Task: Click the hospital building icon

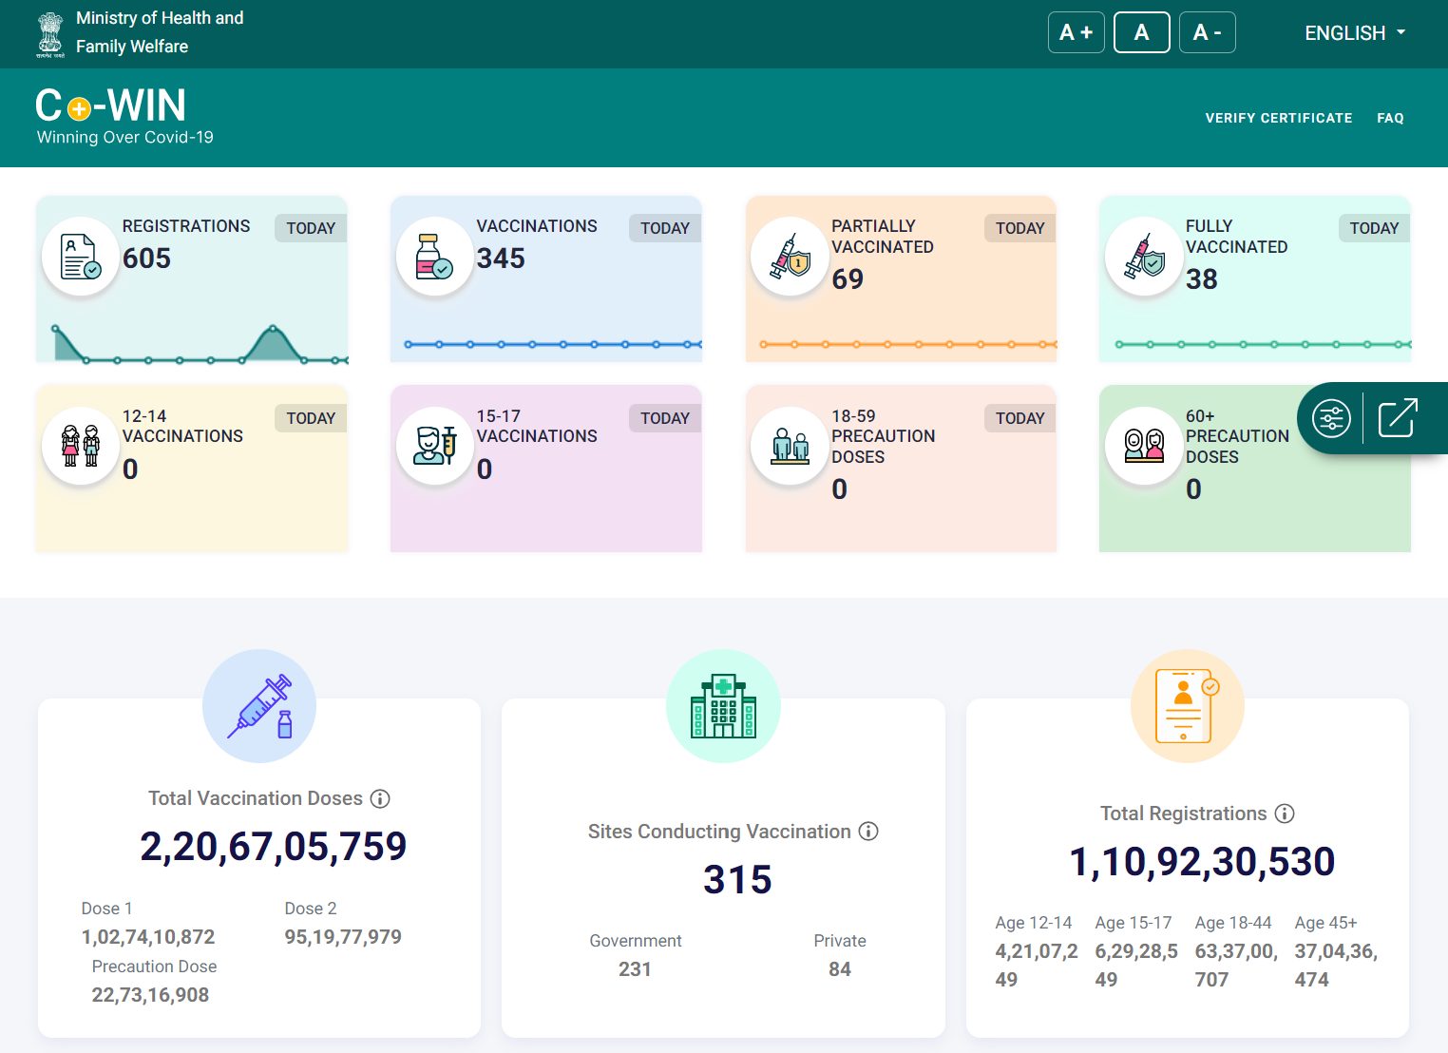Action: [723, 706]
